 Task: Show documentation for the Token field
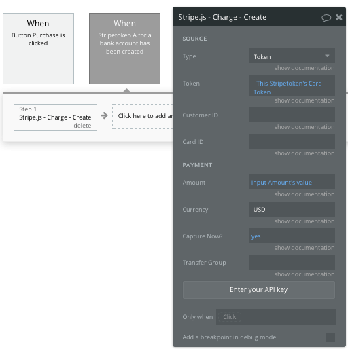(304, 100)
